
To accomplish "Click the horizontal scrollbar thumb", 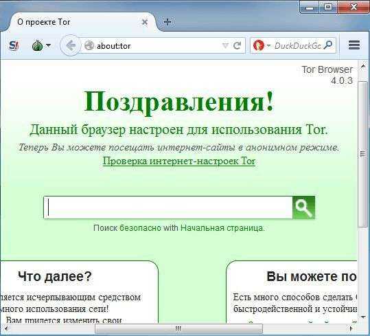I will [178, 328].
